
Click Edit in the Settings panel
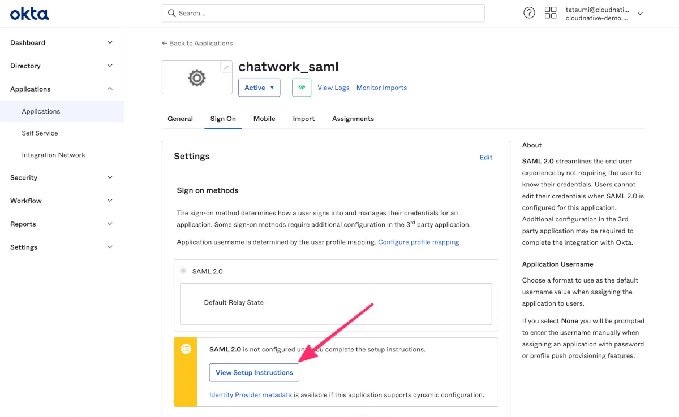[485, 157]
